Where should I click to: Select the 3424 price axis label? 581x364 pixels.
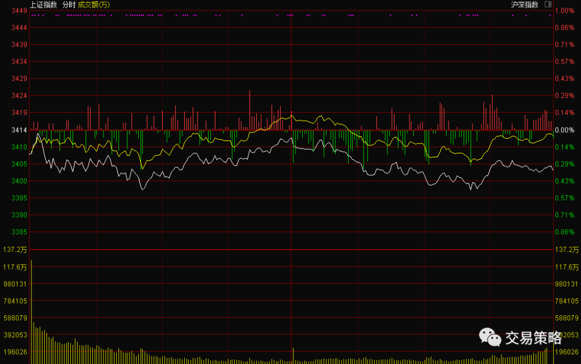click(19, 96)
